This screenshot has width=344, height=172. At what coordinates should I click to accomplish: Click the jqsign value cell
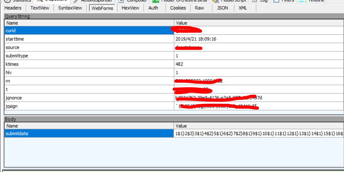259,106
